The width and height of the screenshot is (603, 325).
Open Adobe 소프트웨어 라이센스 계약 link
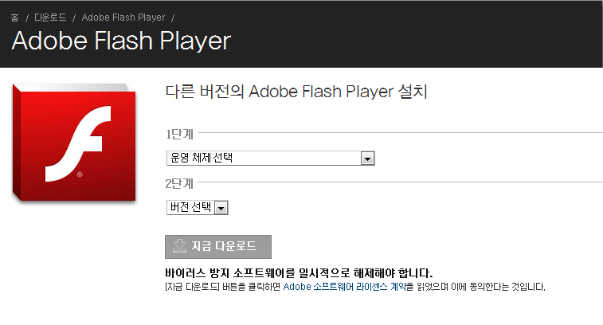pyautogui.click(x=345, y=287)
